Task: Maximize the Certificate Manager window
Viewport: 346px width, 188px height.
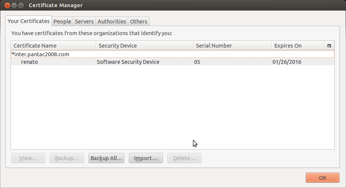Action: [x=21, y=5]
